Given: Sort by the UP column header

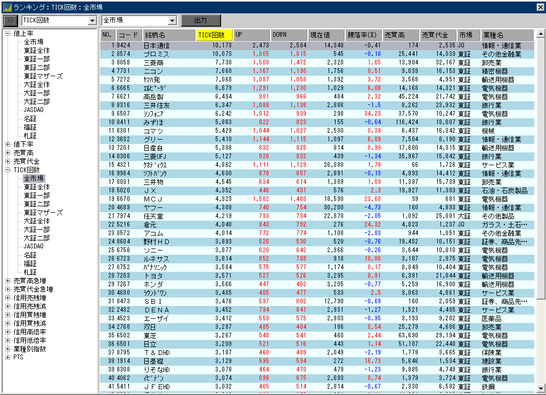Looking at the screenshot, I should tap(252, 35).
